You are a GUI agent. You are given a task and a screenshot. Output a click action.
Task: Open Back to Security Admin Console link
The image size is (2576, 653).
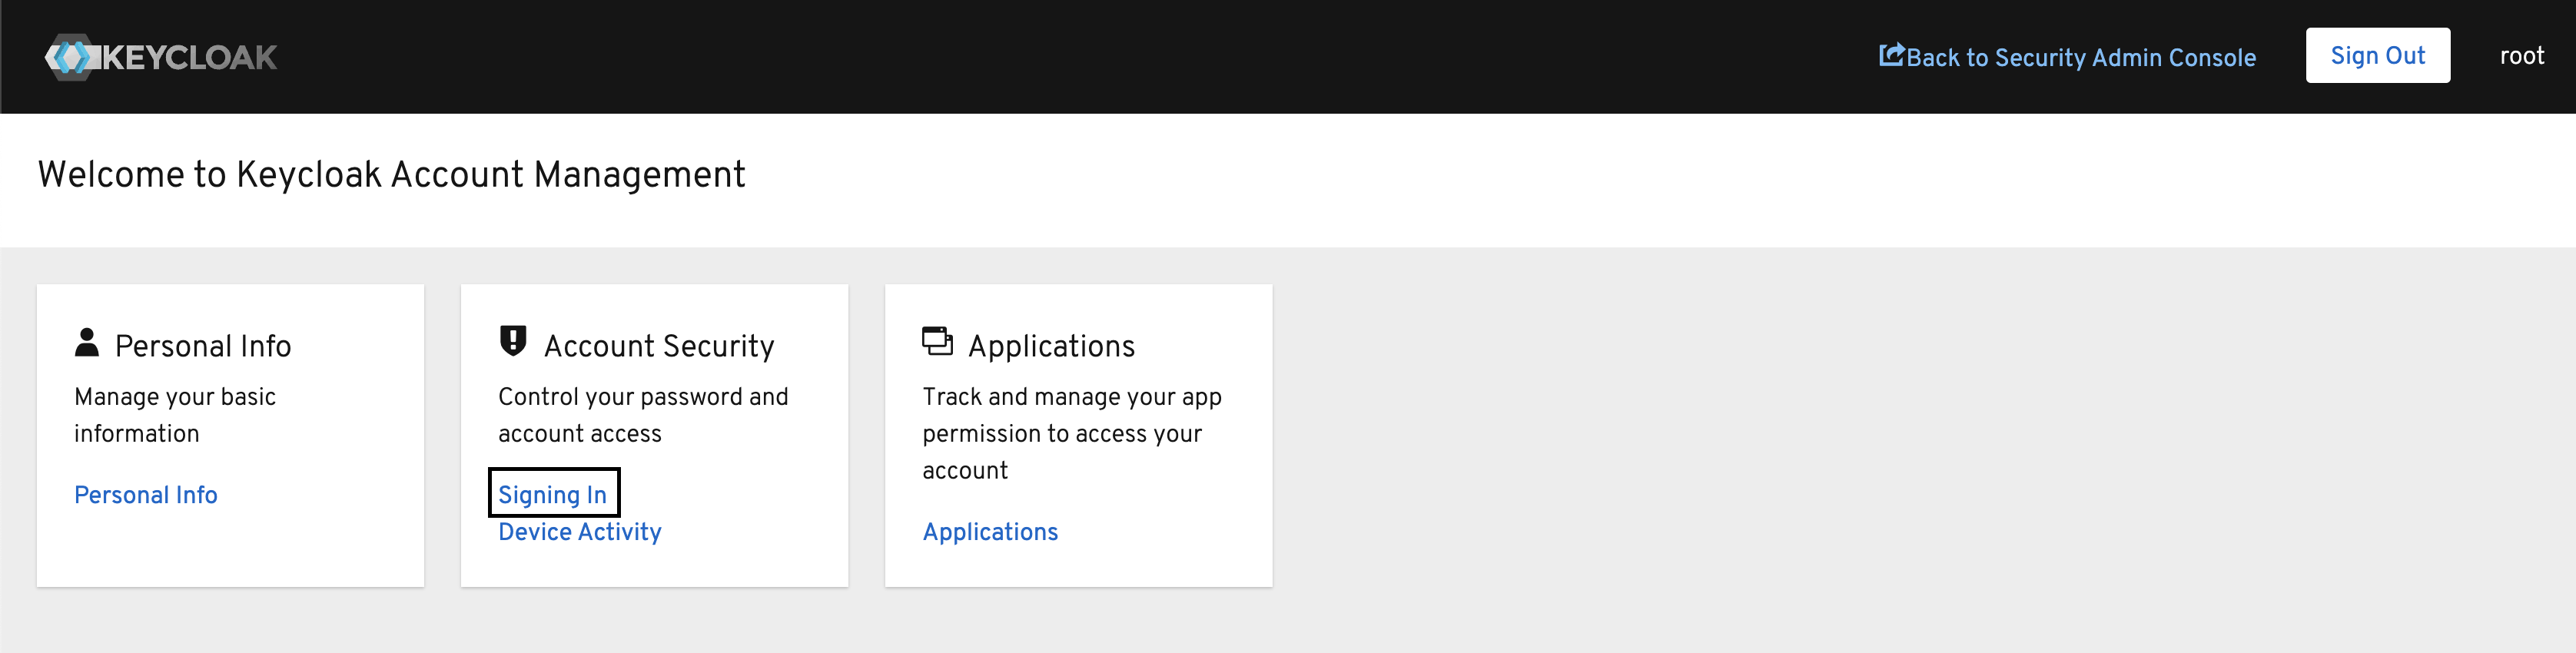click(x=2080, y=58)
